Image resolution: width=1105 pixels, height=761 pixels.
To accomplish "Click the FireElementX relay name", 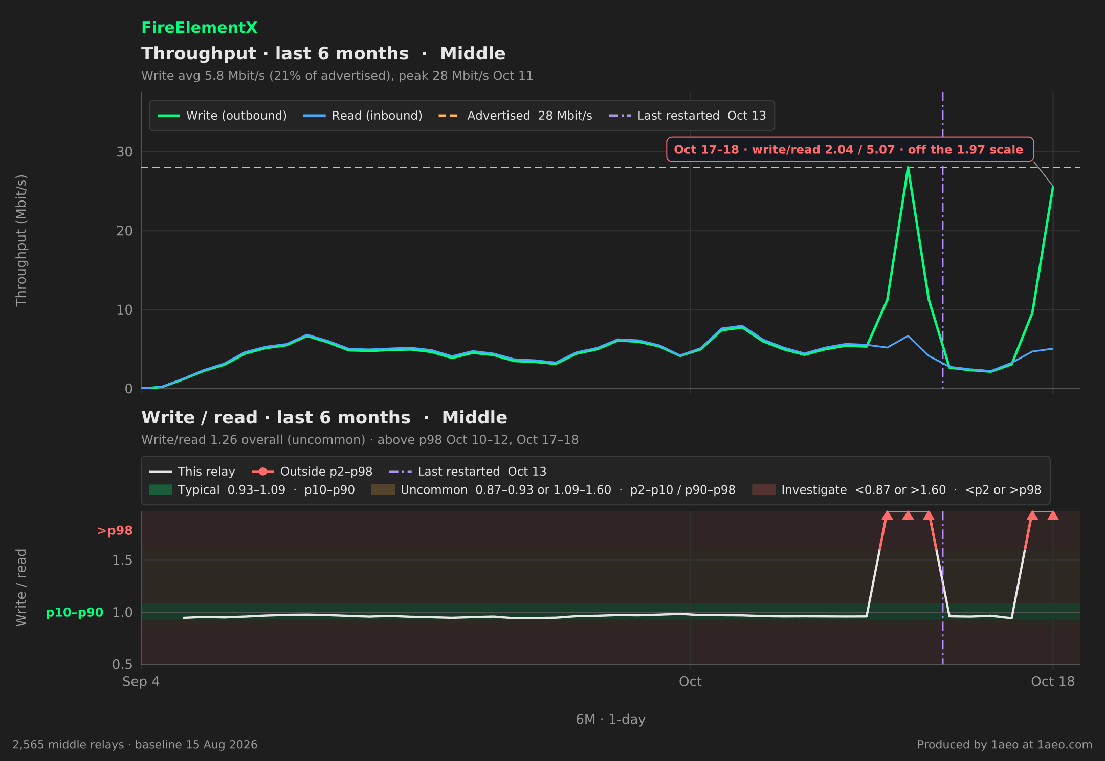I will click(x=199, y=28).
